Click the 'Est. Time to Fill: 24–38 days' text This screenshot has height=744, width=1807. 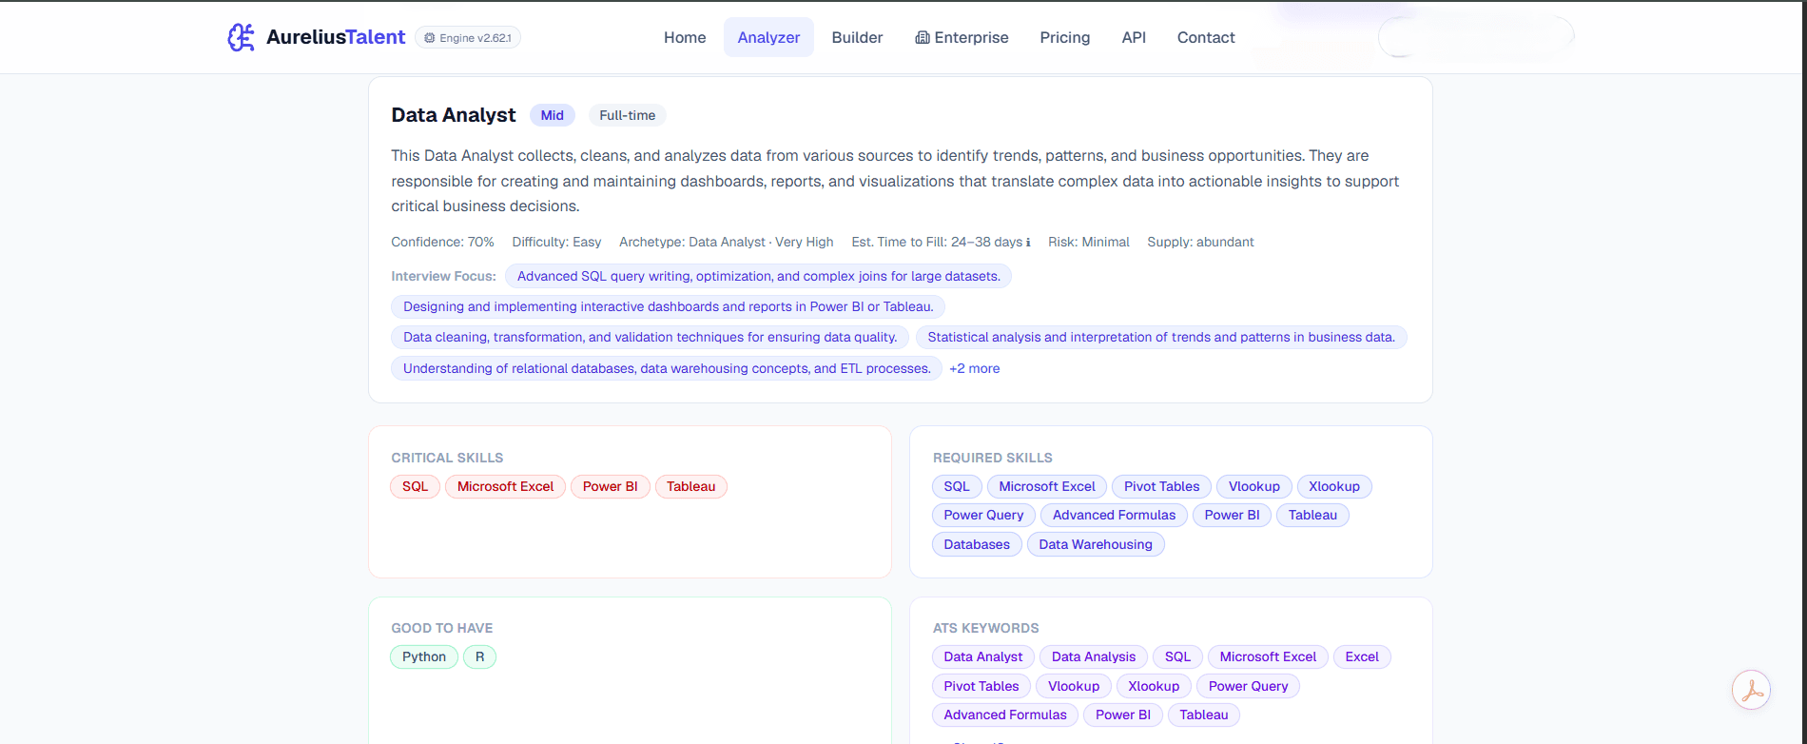tap(937, 242)
